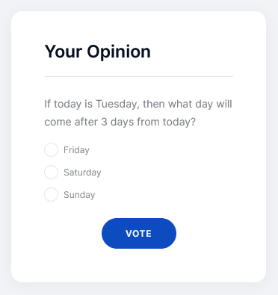The width and height of the screenshot is (278, 295).
Task: Click the divider line below the heading
Action: [138, 77]
